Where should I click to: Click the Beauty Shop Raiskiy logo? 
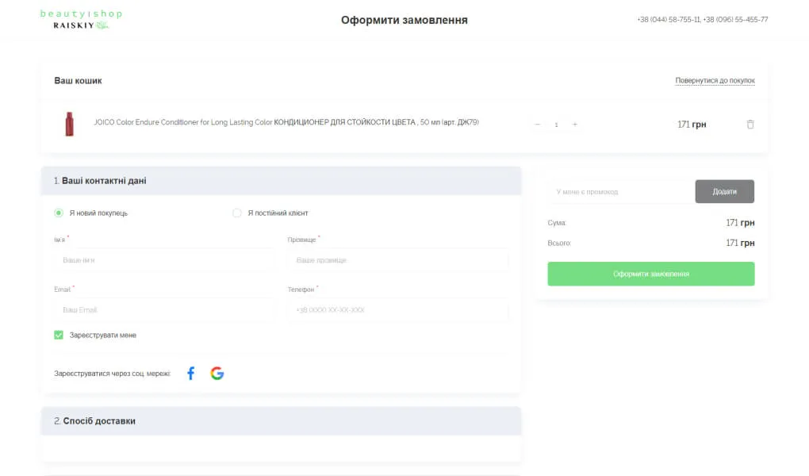tap(81, 20)
